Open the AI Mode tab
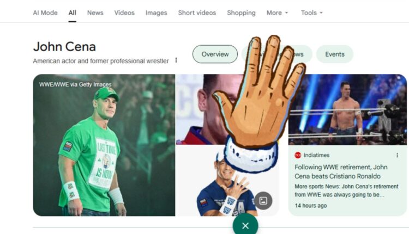This screenshot has width=409, height=234. (45, 13)
